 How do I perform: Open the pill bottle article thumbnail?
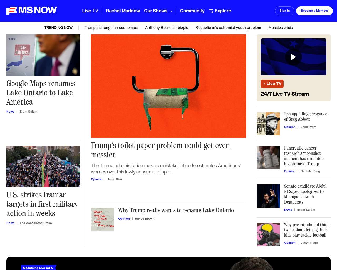(268, 158)
